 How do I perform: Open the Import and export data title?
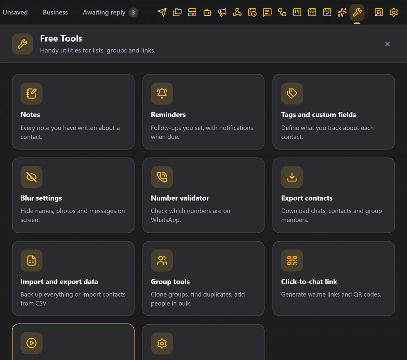59,281
